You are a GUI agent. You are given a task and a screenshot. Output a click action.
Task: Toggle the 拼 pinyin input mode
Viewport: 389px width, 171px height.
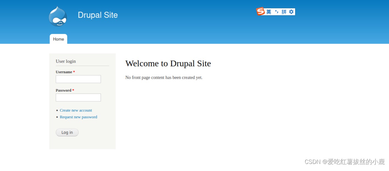click(x=284, y=12)
